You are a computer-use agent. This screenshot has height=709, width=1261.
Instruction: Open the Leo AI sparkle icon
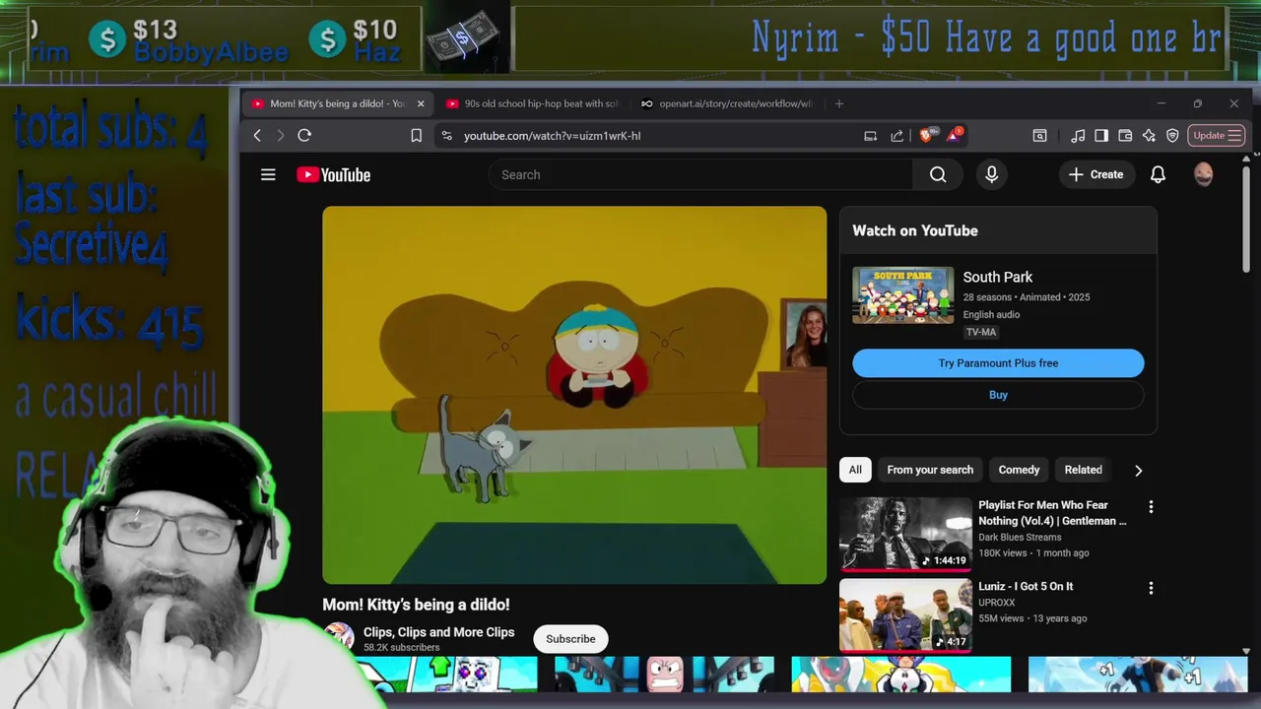click(1149, 135)
